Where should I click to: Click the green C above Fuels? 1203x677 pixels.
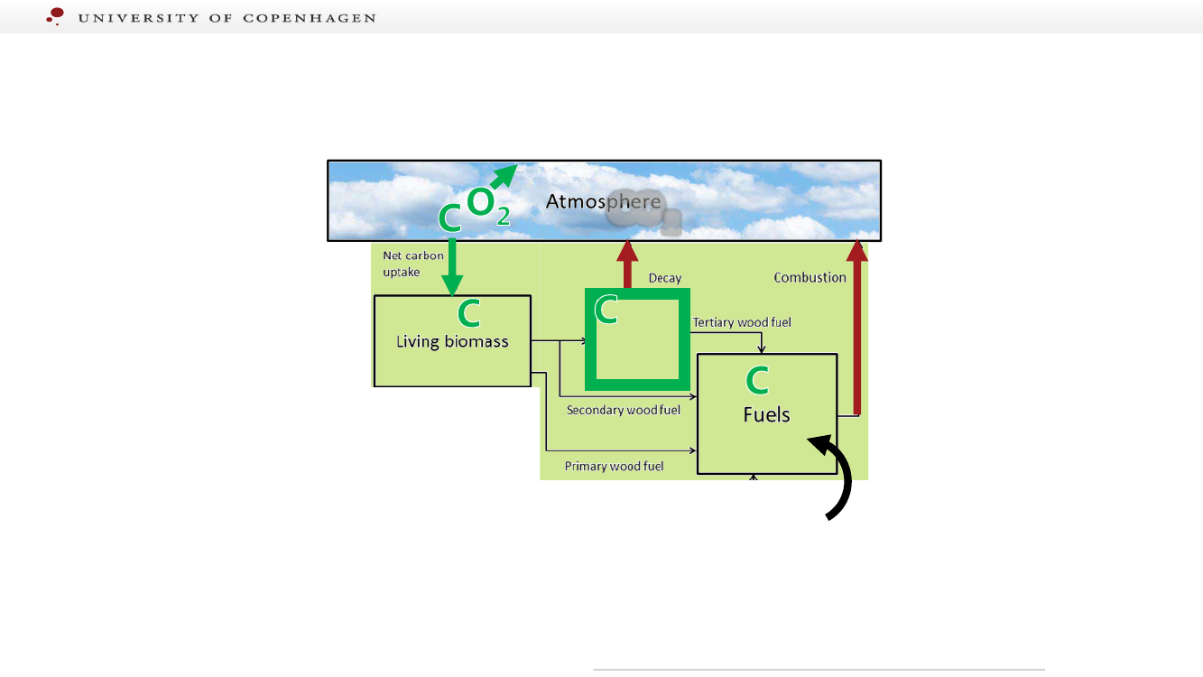757,381
